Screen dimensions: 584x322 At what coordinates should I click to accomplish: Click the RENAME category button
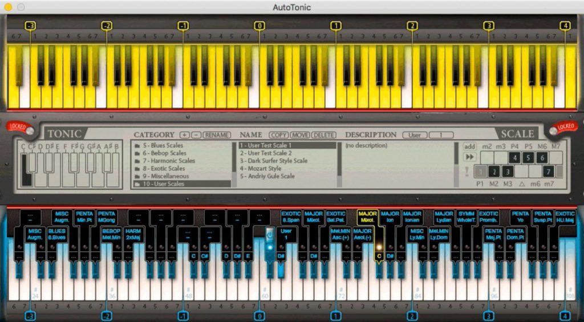pos(217,135)
